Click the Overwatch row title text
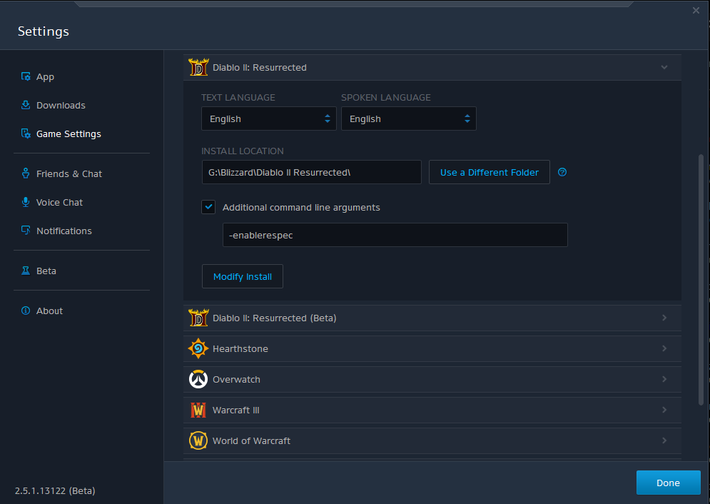The height and width of the screenshot is (504, 710). click(x=236, y=380)
